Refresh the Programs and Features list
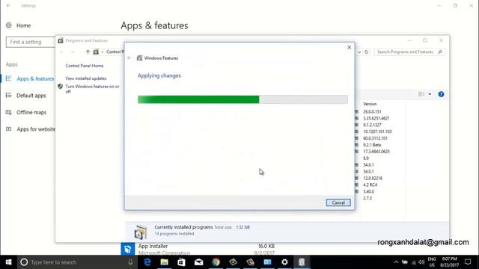 (x=366, y=52)
